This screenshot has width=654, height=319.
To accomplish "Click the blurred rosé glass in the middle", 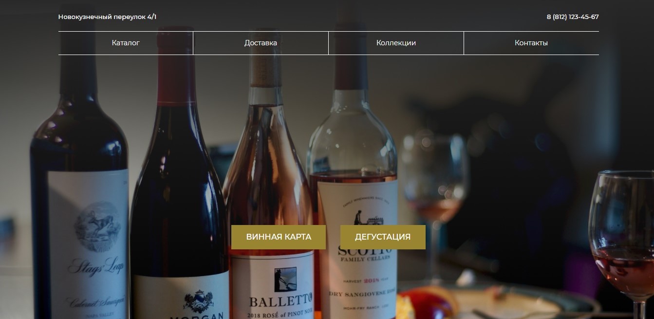I will coord(434,190).
